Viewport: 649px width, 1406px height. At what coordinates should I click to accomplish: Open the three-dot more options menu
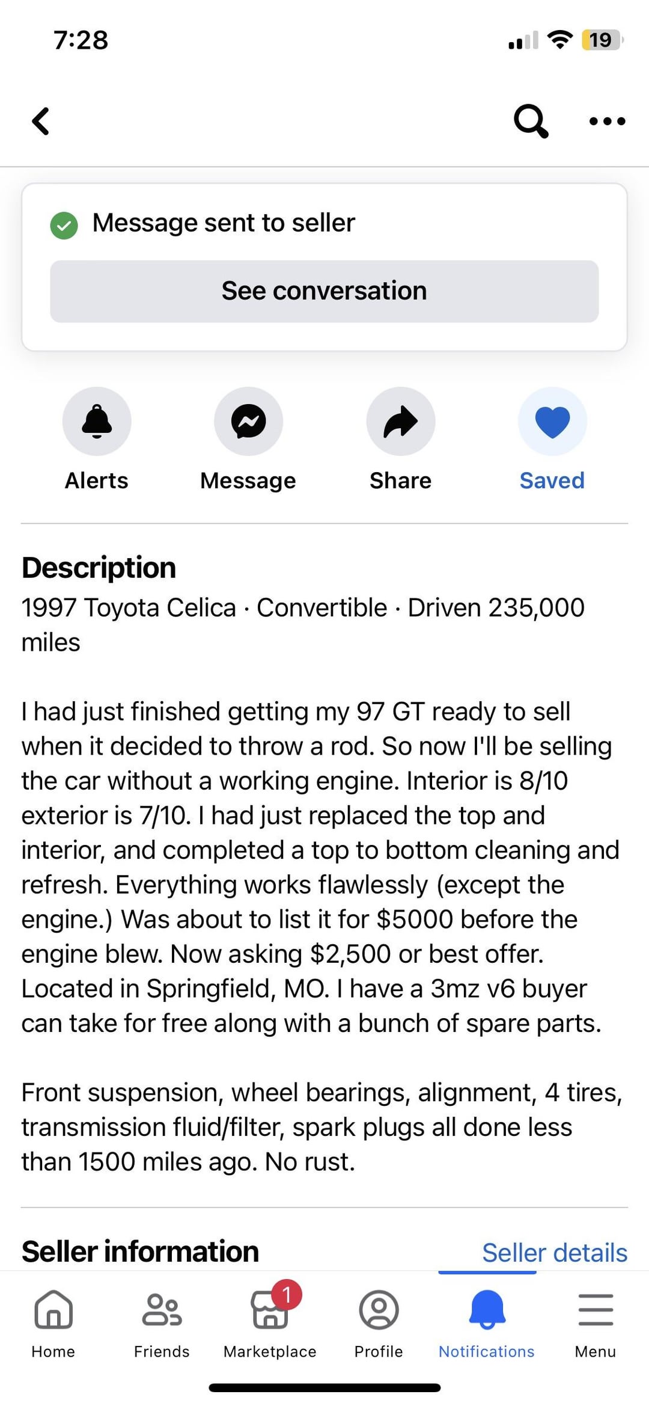click(607, 121)
